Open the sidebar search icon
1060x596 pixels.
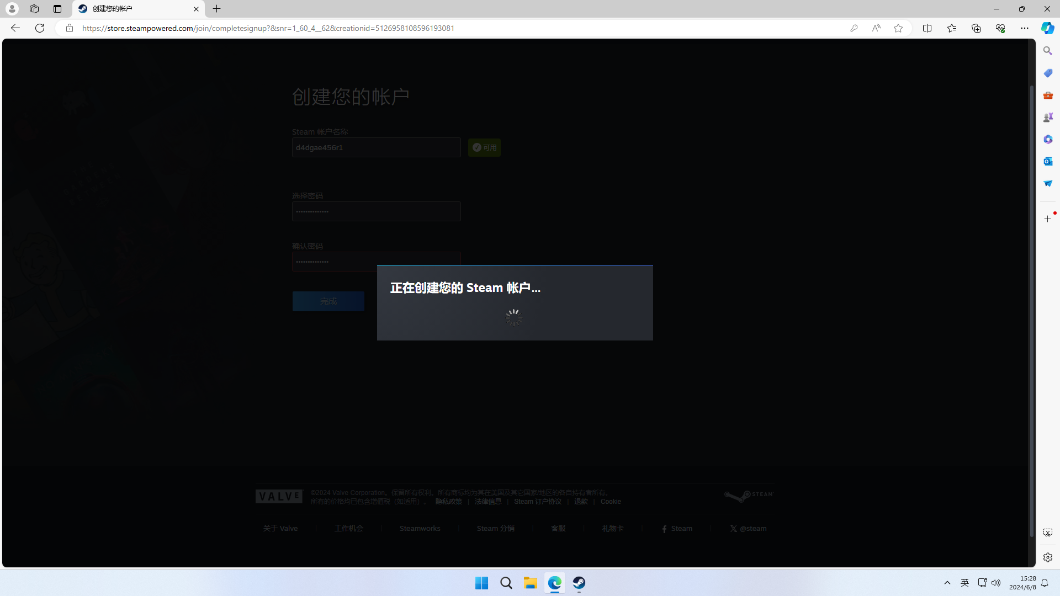click(x=1047, y=51)
